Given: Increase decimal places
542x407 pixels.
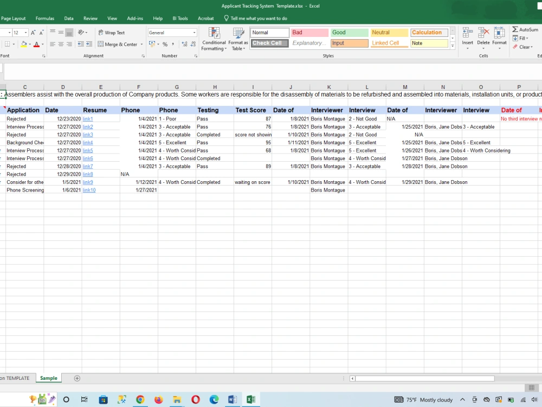Looking at the screenshot, I should point(185,44).
